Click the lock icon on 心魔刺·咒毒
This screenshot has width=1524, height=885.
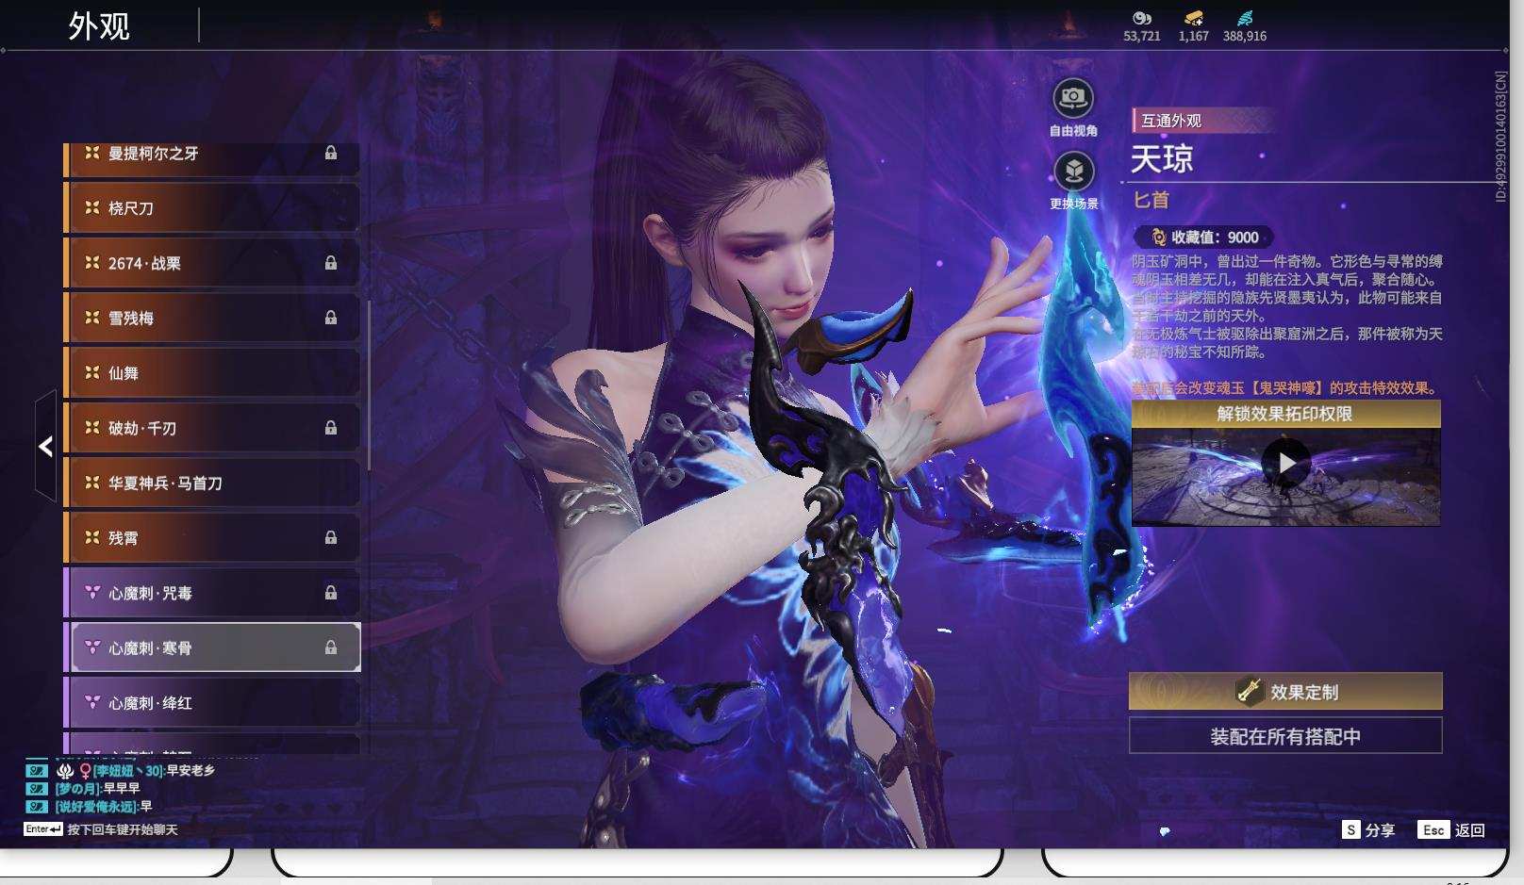coord(331,593)
